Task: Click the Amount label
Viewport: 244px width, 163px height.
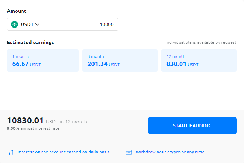Action: click(17, 11)
